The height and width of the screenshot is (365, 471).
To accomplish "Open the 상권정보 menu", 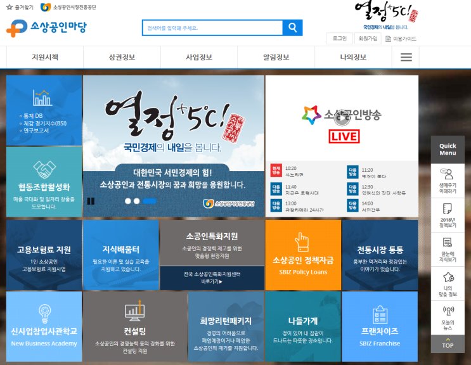I will coord(122,57).
